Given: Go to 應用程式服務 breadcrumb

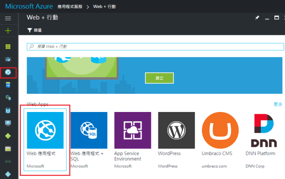Looking at the screenshot, I should tap(70, 7).
